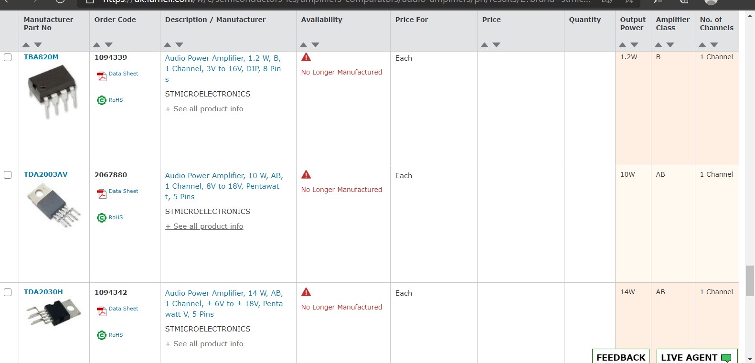Expand See all product info for TBA820M
This screenshot has width=755, height=363.
click(204, 109)
